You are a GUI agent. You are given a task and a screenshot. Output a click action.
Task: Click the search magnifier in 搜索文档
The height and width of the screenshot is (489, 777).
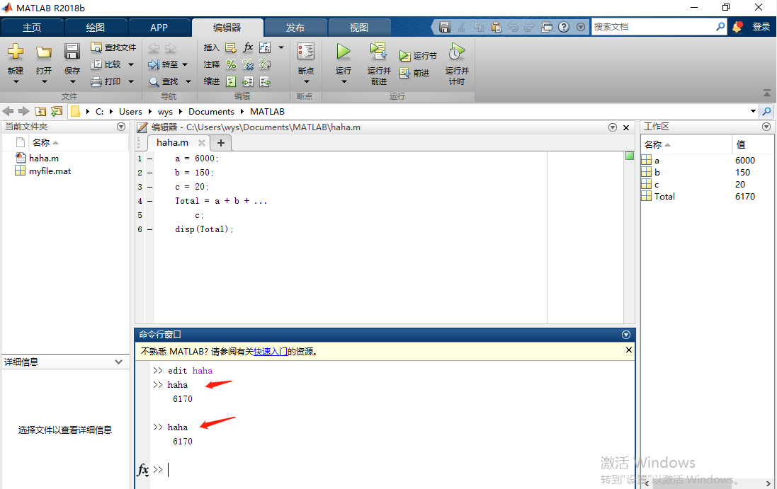coord(720,27)
